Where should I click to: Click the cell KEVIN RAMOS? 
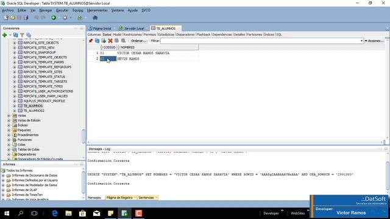point(157,59)
